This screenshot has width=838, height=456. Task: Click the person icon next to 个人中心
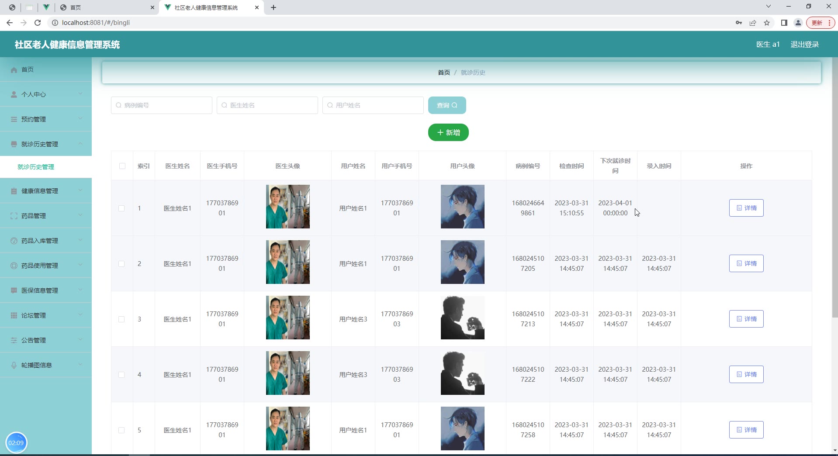[14, 94]
